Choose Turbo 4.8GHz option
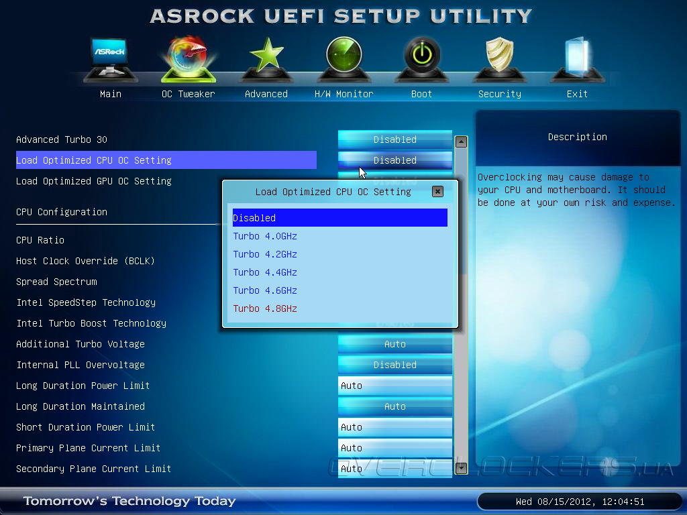The image size is (687, 515). pyautogui.click(x=264, y=308)
